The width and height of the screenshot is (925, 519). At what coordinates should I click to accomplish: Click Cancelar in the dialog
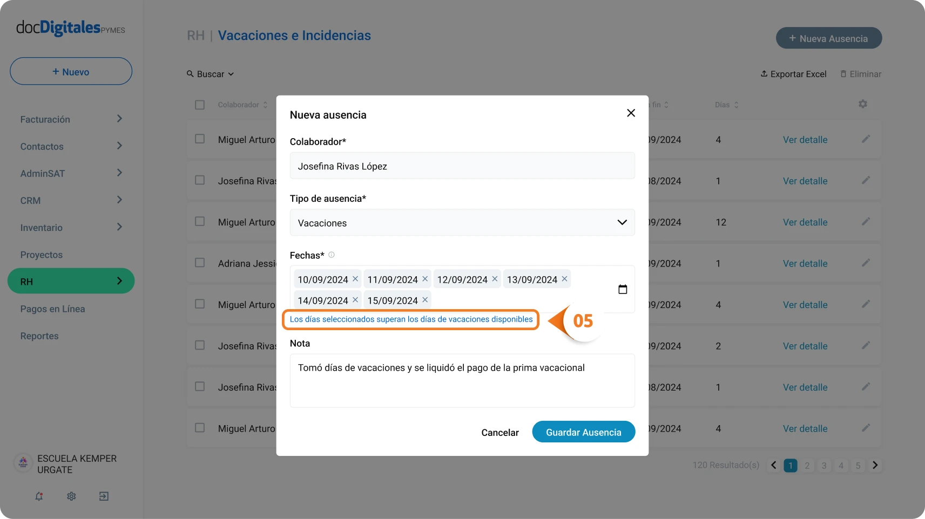pos(500,433)
